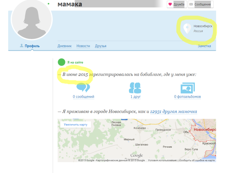Click the envelope icon on Сообщение button
Screen dimensions: 225x173
click(x=191, y=4)
